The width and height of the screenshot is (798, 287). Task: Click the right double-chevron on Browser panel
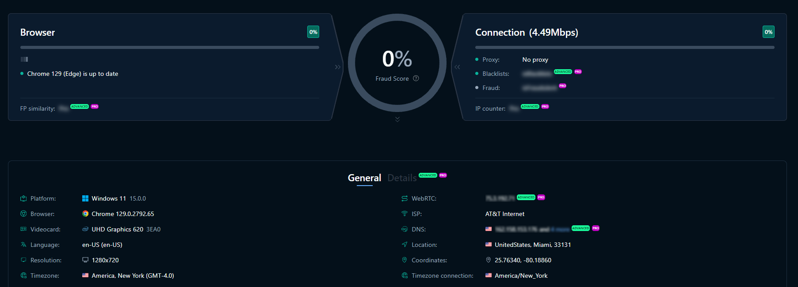click(338, 67)
